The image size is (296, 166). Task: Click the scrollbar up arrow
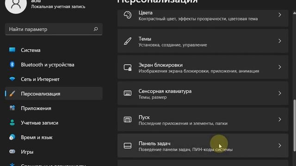coord(295,13)
